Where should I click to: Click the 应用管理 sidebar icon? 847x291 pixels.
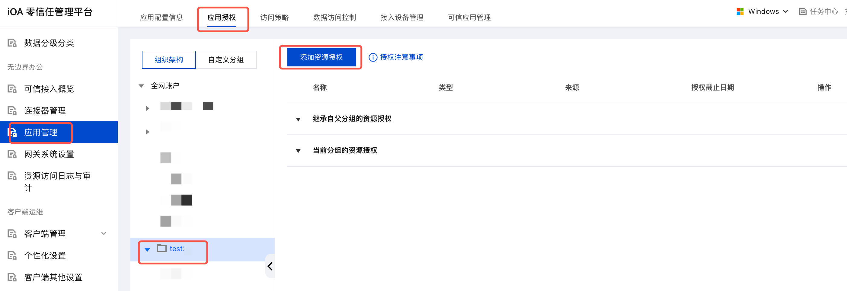(12, 132)
